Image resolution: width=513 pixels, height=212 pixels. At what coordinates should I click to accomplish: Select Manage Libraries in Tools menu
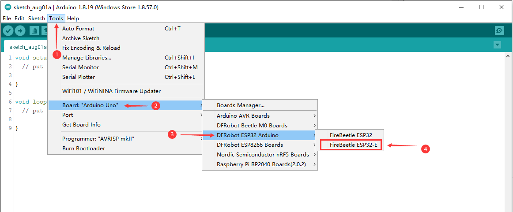[87, 58]
